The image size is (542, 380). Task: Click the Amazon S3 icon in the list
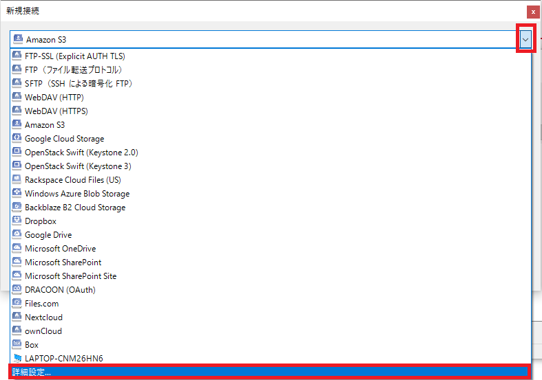point(17,124)
